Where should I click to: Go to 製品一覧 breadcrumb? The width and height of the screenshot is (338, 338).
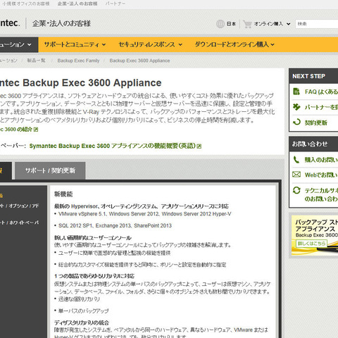(36, 61)
